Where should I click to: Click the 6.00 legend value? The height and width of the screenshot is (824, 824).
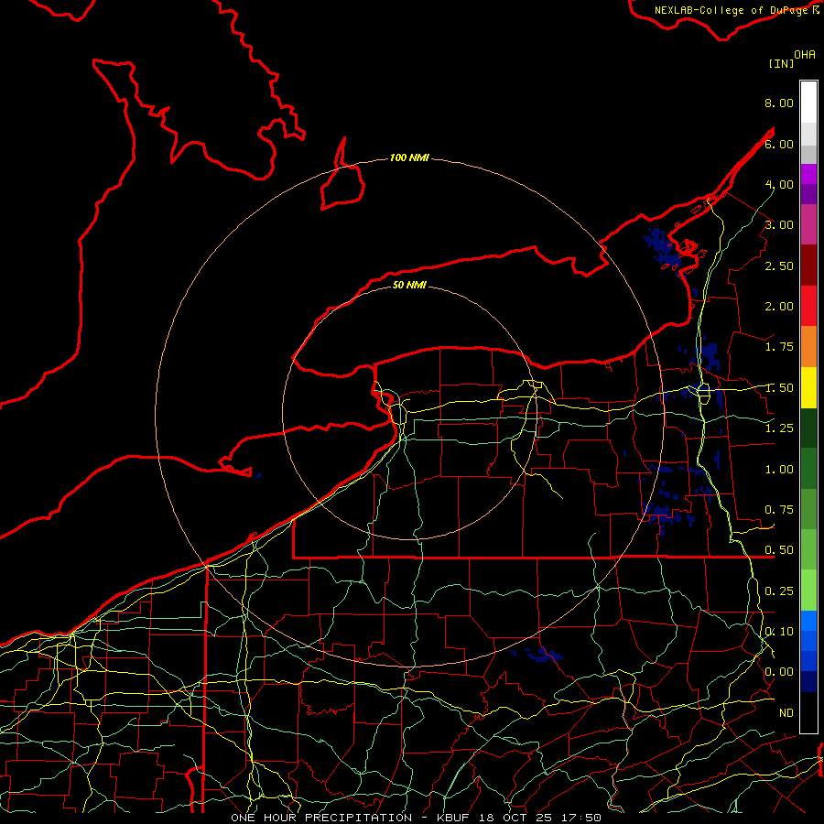(779, 144)
